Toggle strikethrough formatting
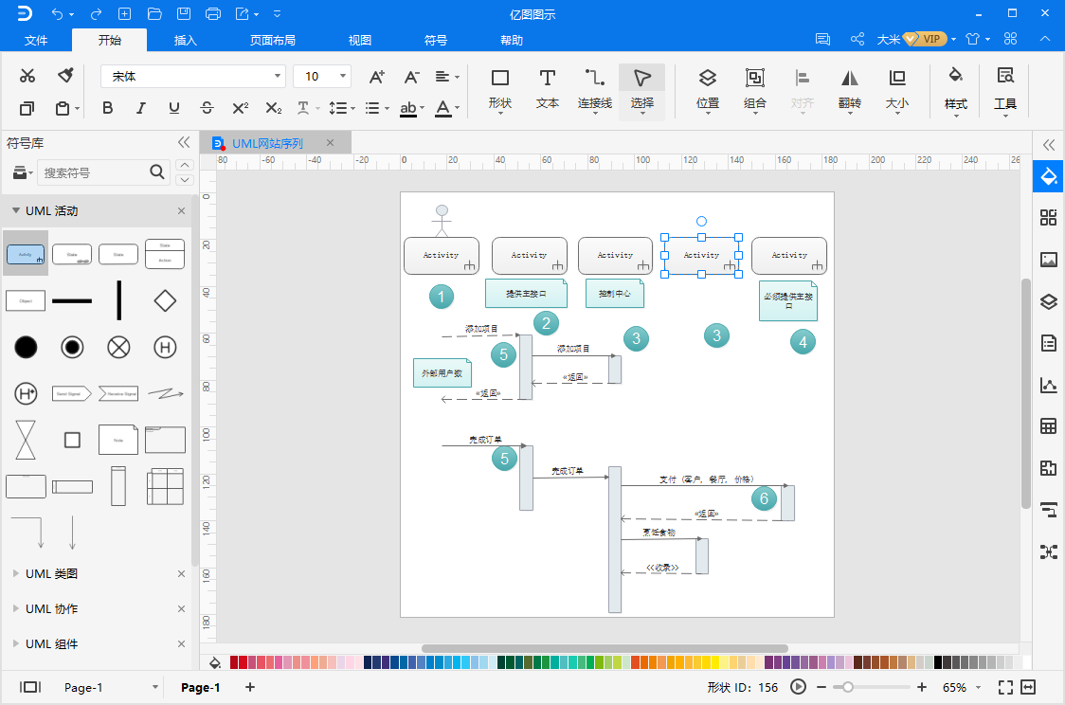The height and width of the screenshot is (705, 1065). coord(208,108)
